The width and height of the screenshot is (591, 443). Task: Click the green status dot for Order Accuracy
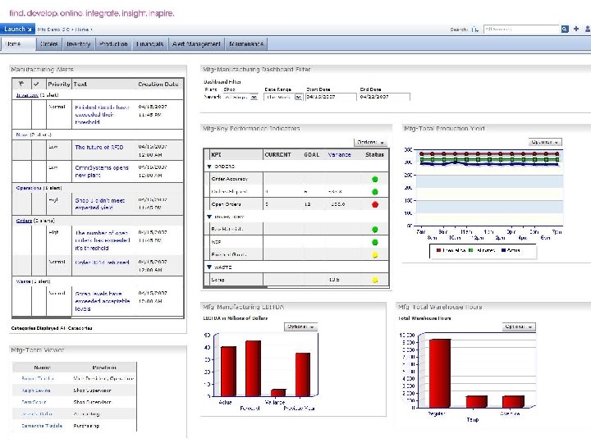coord(374,180)
